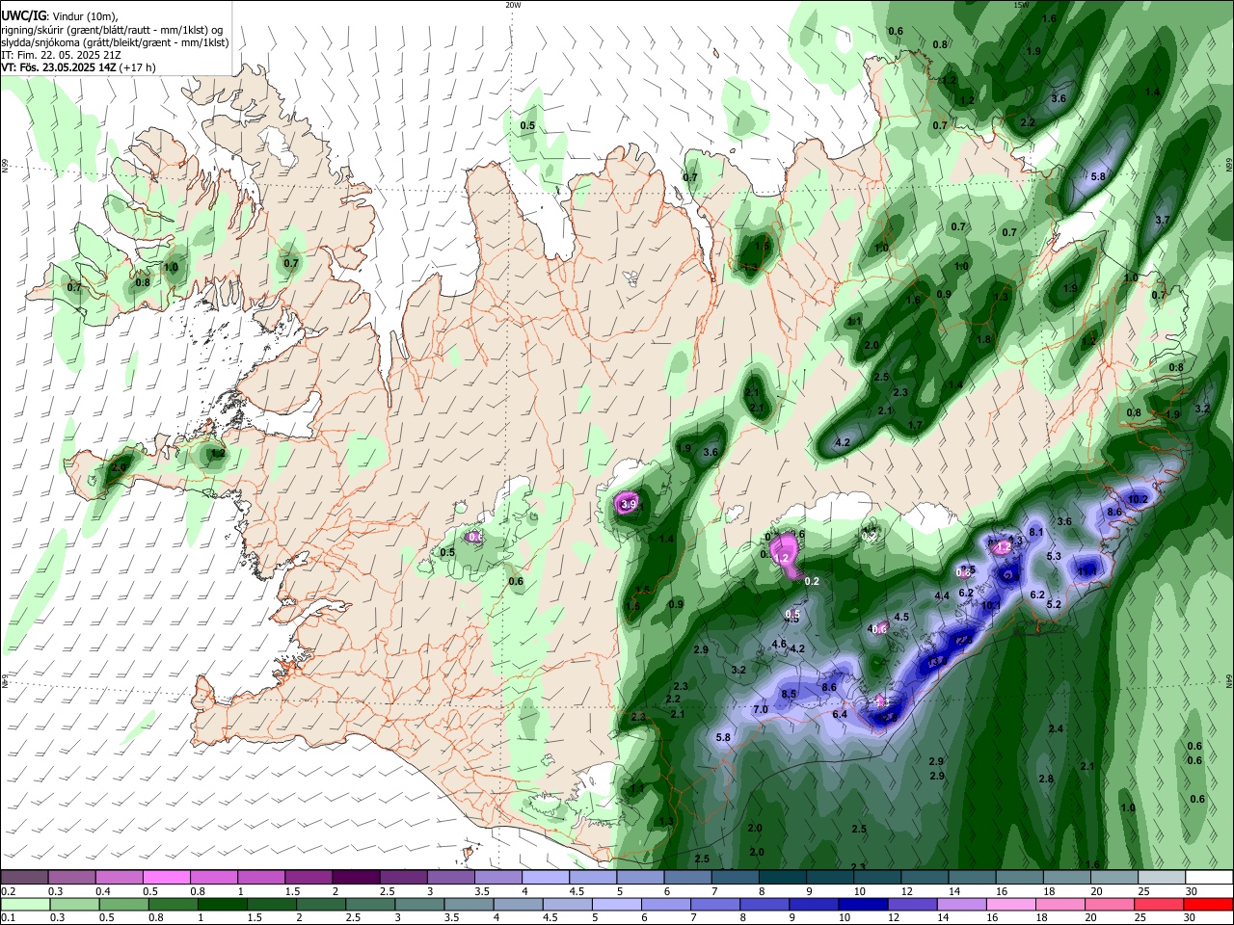Click the "8.1" precipitation value on the map

click(x=1037, y=532)
